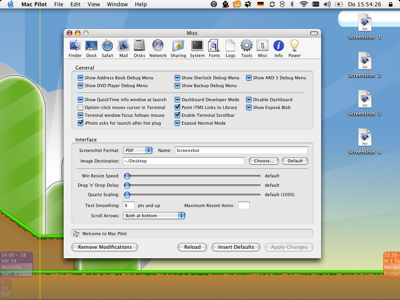Click the Win Resize Speed slider
The width and height of the screenshot is (400, 300).
(192, 176)
